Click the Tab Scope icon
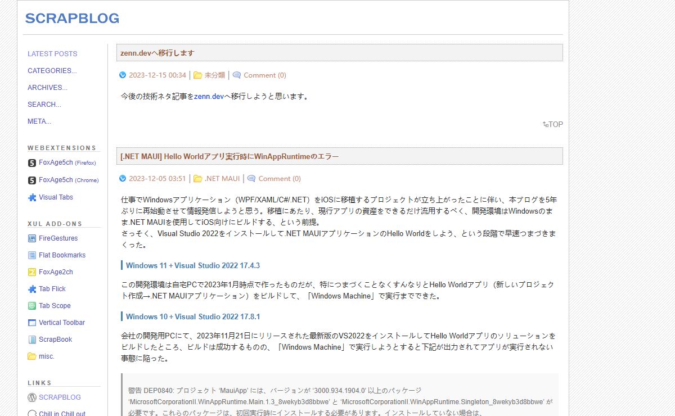675x416 pixels. [x=32, y=306]
